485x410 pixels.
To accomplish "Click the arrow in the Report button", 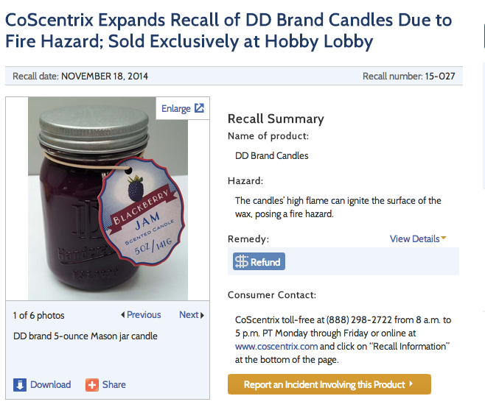I will (411, 384).
